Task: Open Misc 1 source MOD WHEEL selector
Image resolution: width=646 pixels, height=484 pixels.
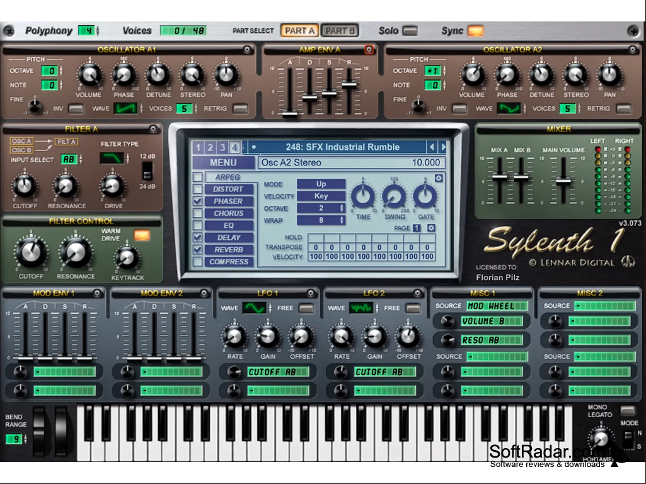Action: pos(497,306)
